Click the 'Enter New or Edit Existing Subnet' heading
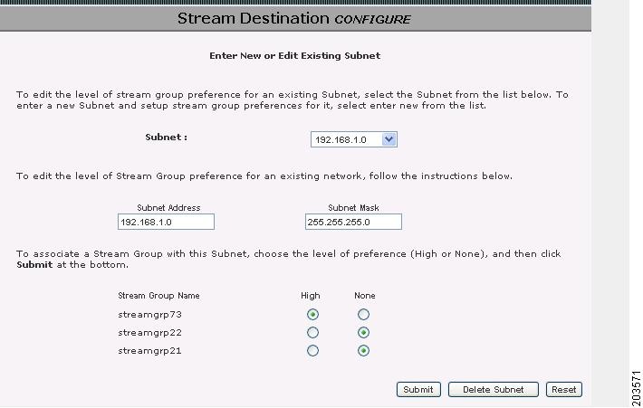Viewport: 643px width, 408px height. (x=295, y=56)
